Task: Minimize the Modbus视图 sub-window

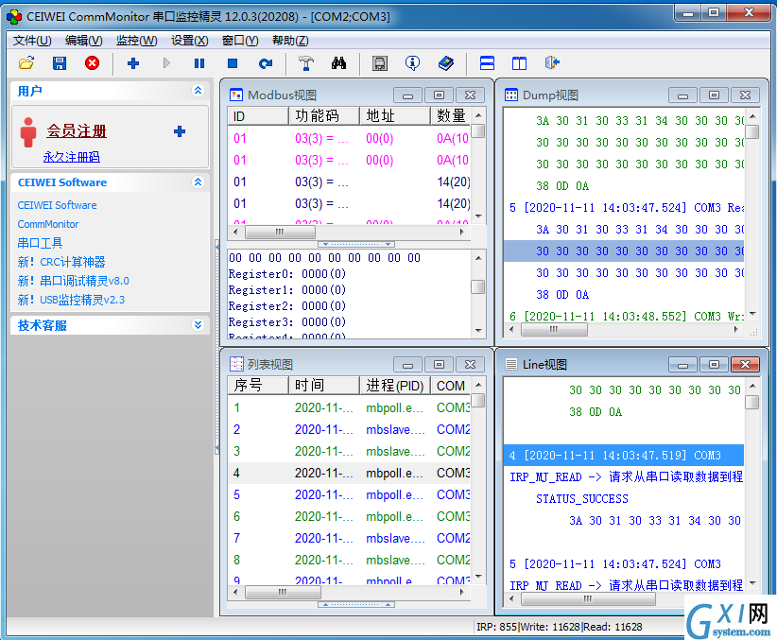Action: (407, 95)
